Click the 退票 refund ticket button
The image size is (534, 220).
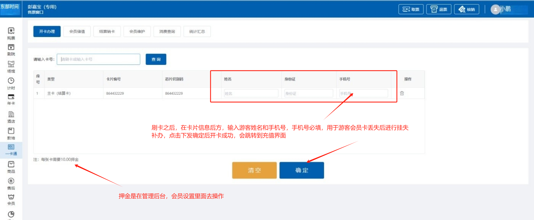[439, 9]
